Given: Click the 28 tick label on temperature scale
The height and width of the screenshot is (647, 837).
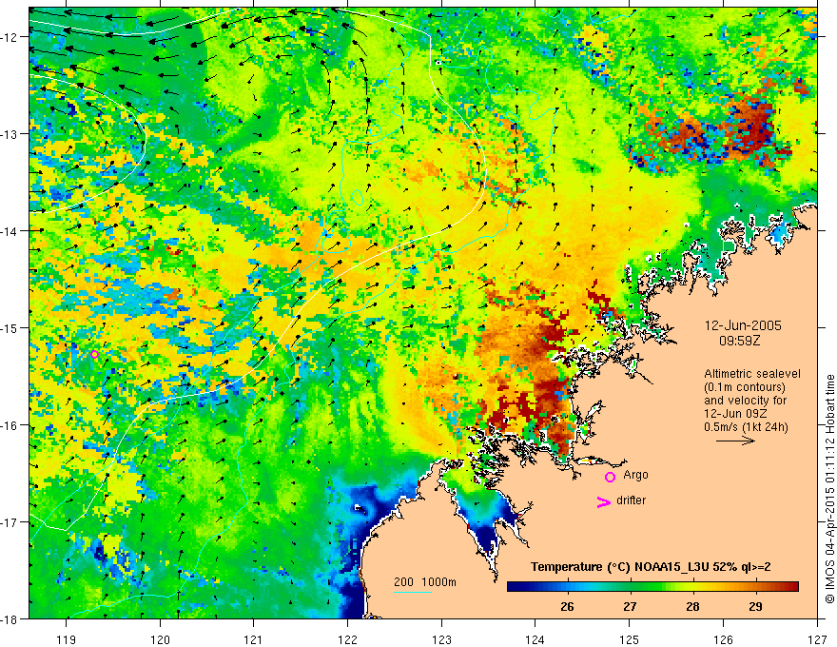Looking at the screenshot, I should (x=691, y=605).
